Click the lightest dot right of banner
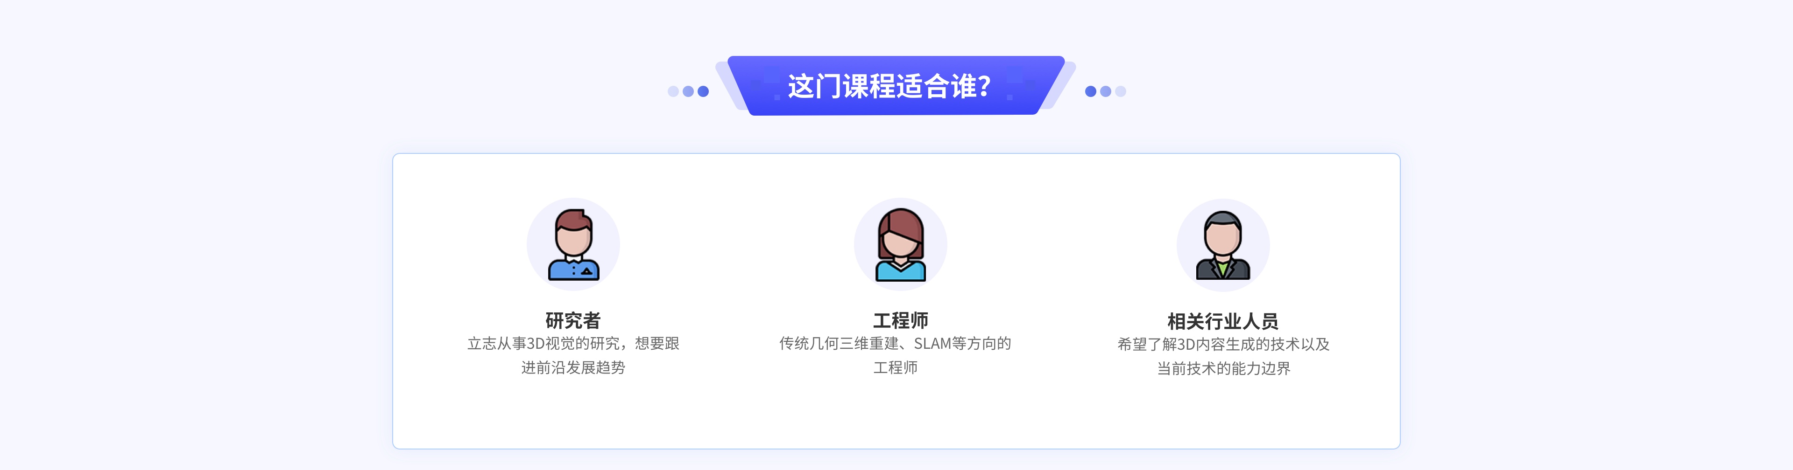The height and width of the screenshot is (470, 1793). tap(1121, 91)
